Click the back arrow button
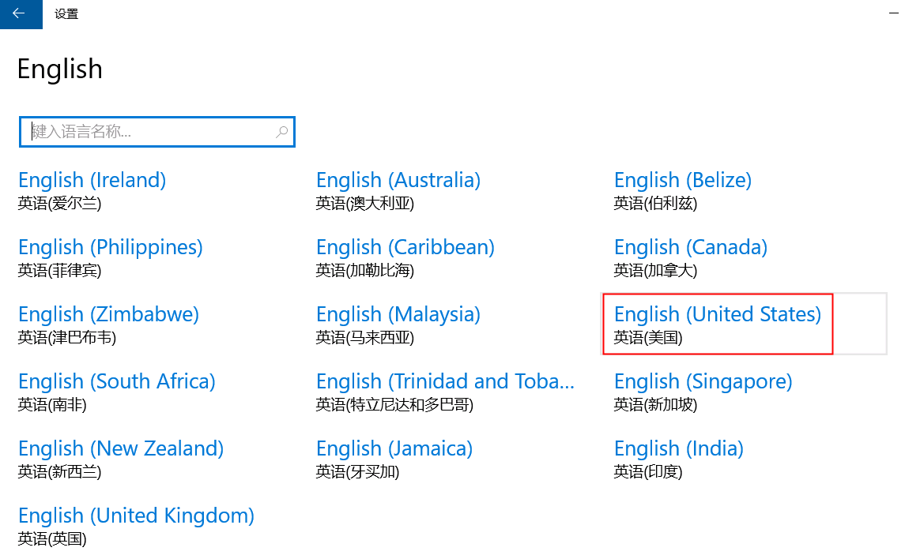Screen dimensions: 905x555 [21, 13]
